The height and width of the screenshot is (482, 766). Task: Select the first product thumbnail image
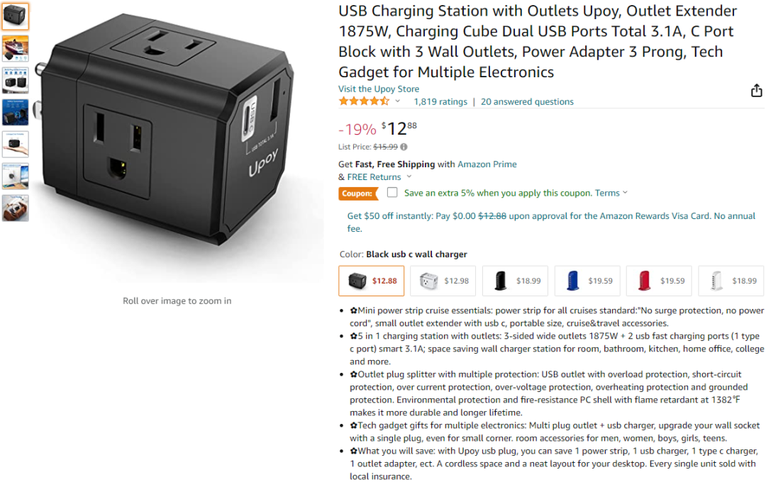click(x=15, y=16)
